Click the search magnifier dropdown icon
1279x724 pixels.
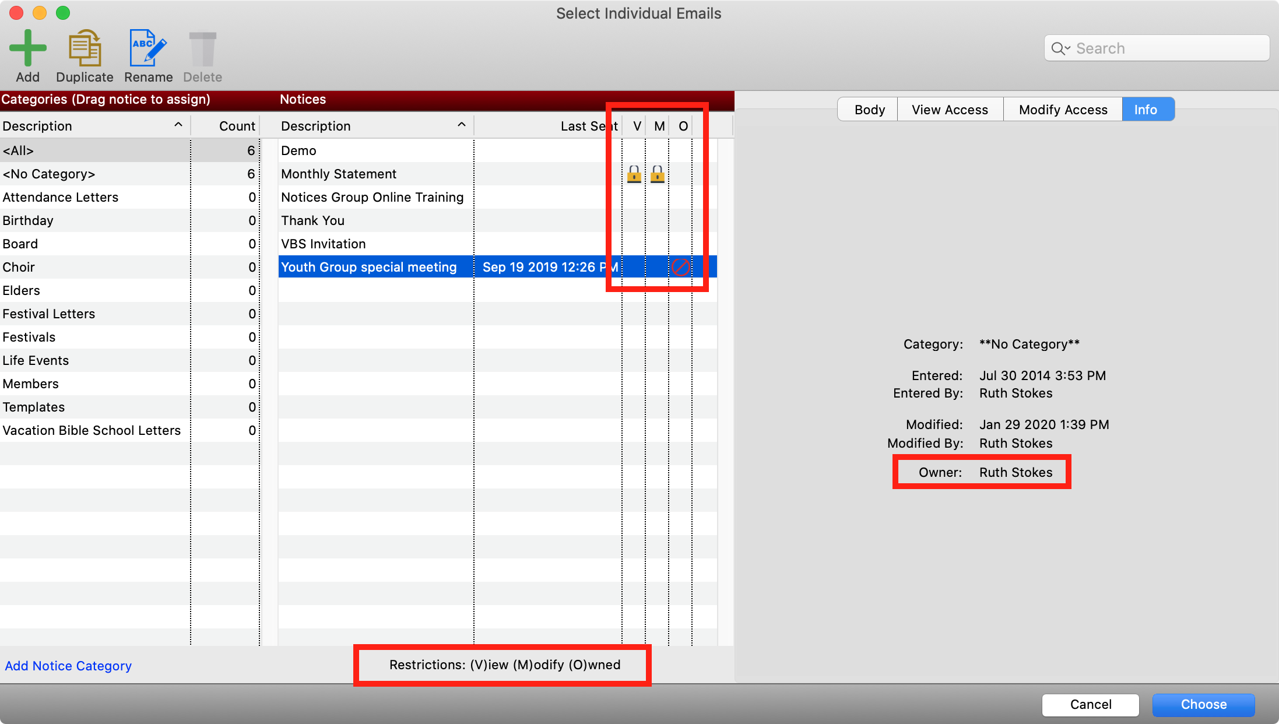coord(1060,48)
